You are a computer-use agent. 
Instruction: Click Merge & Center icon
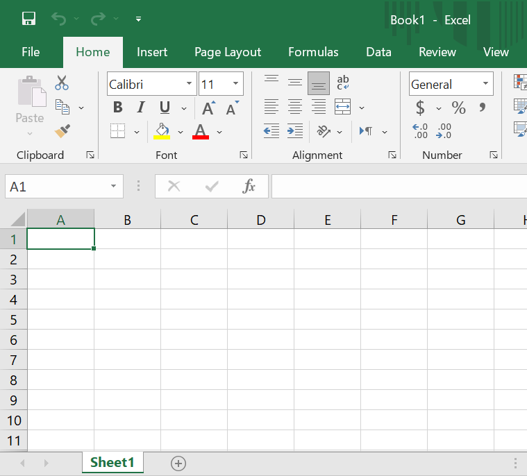click(343, 107)
